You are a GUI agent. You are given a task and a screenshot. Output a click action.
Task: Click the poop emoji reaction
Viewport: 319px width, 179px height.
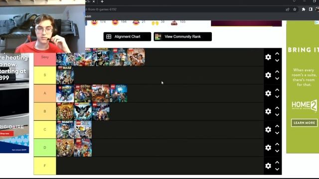point(174,22)
